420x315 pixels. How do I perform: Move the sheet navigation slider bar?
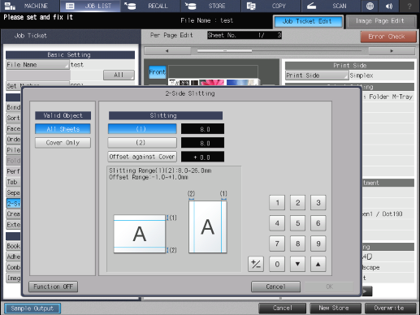click(225, 50)
